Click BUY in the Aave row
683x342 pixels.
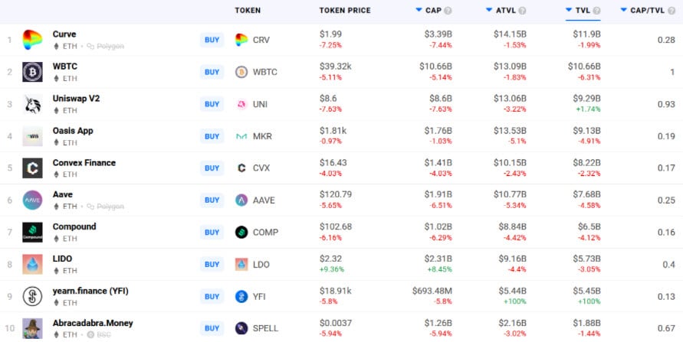click(x=212, y=200)
